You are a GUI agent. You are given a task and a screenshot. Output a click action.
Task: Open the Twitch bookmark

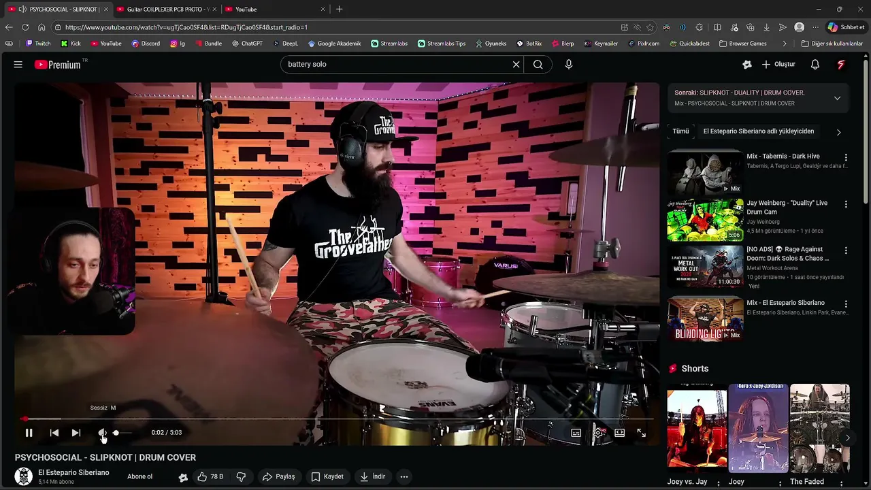coord(38,44)
